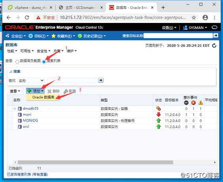Collapse the 搜索 section triangle

click(x=11, y=72)
